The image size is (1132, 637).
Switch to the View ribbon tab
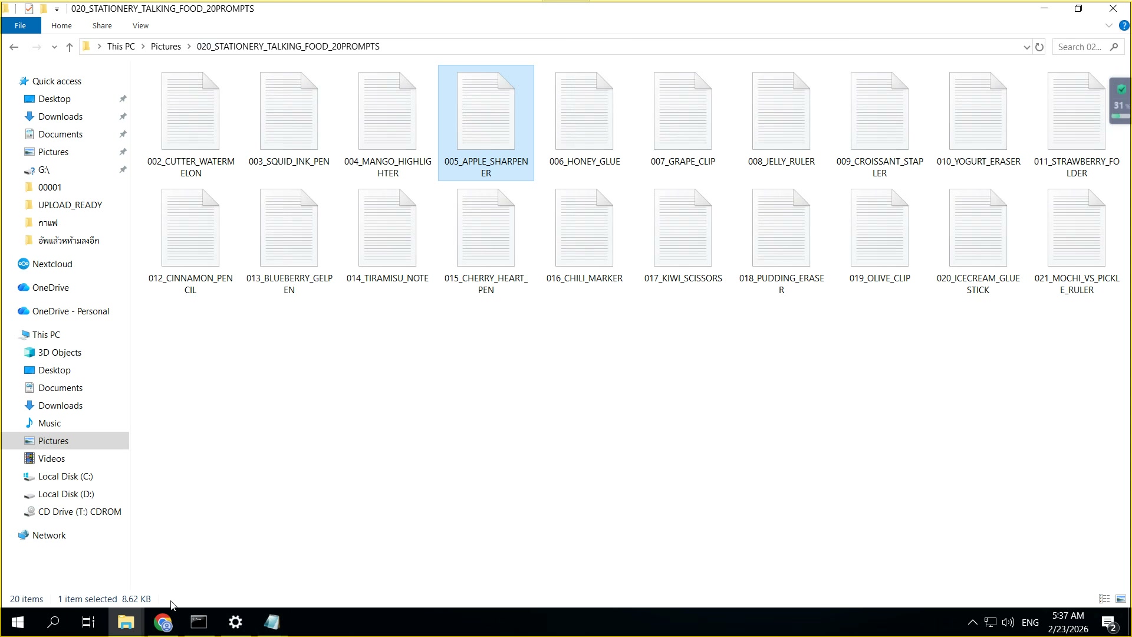click(x=140, y=25)
